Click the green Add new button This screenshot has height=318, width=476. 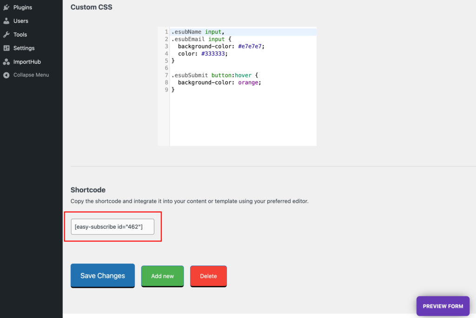point(162,276)
